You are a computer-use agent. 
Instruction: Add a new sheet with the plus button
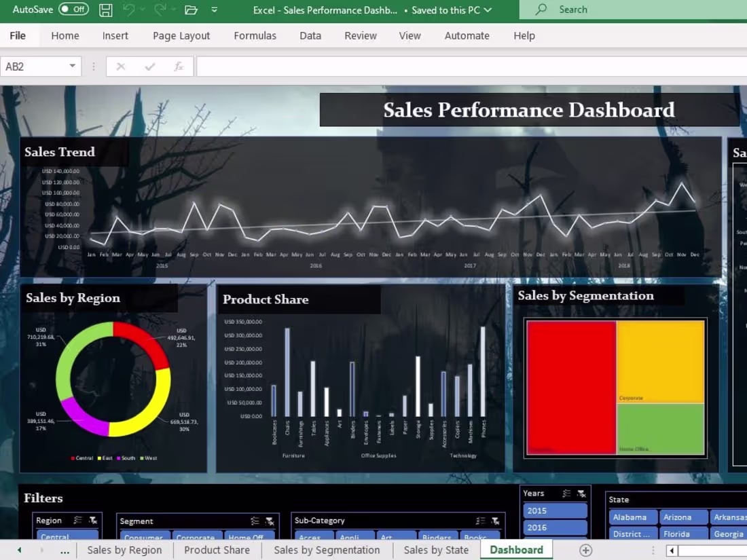pyautogui.click(x=585, y=550)
